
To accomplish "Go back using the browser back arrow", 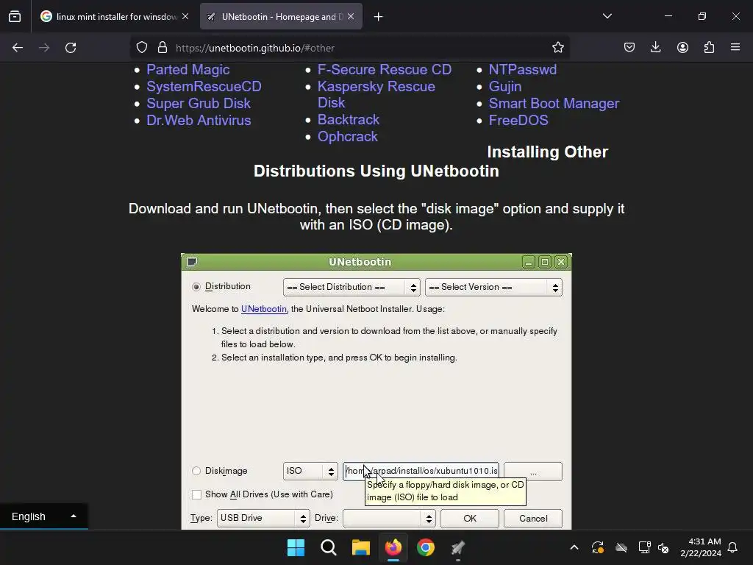I will pyautogui.click(x=18, y=48).
